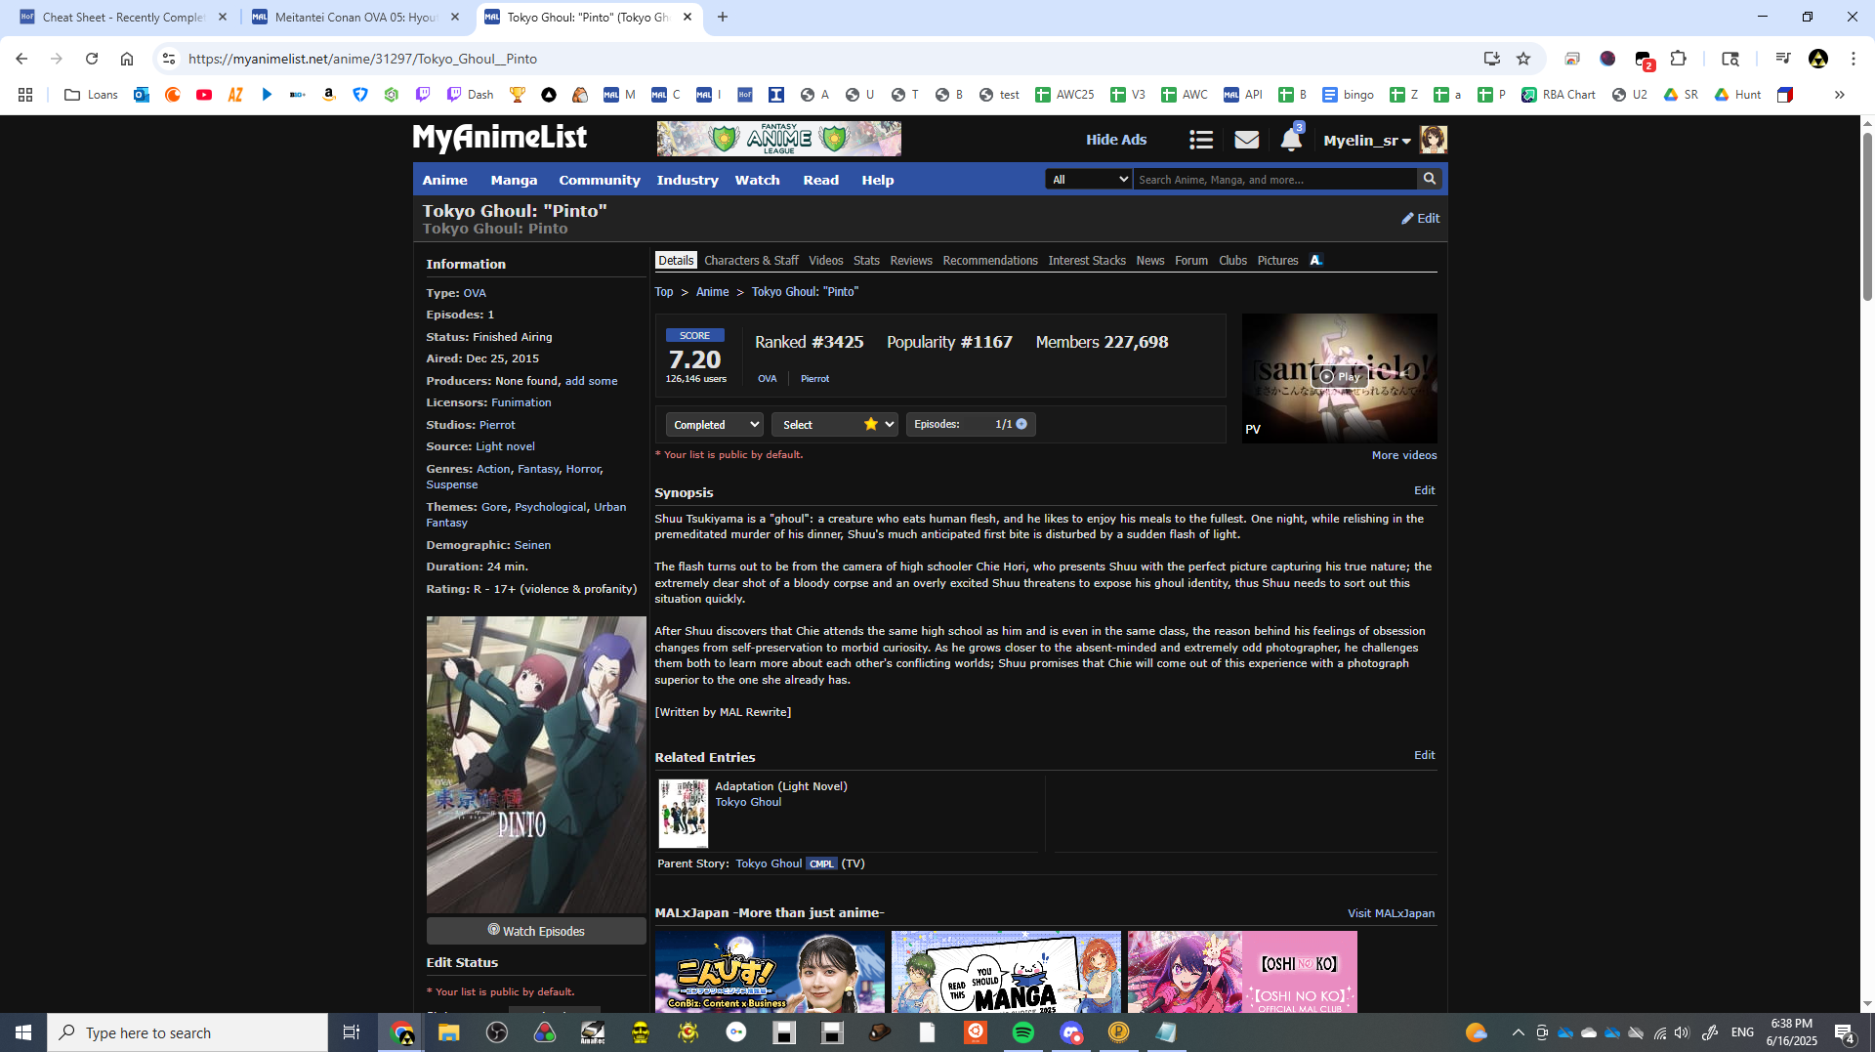
Task: Click Edit next to the anime title
Action: pyautogui.click(x=1421, y=218)
